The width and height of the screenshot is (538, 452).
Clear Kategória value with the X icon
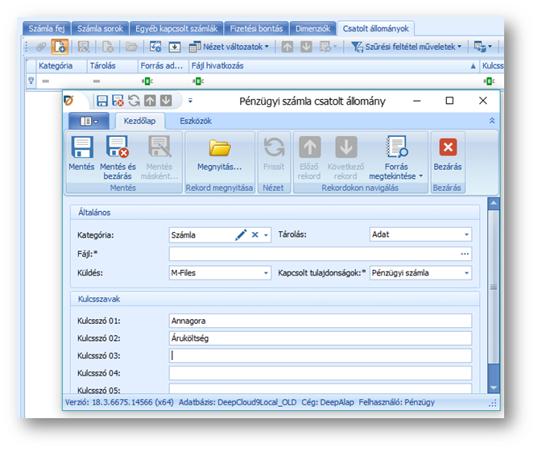pyautogui.click(x=255, y=235)
